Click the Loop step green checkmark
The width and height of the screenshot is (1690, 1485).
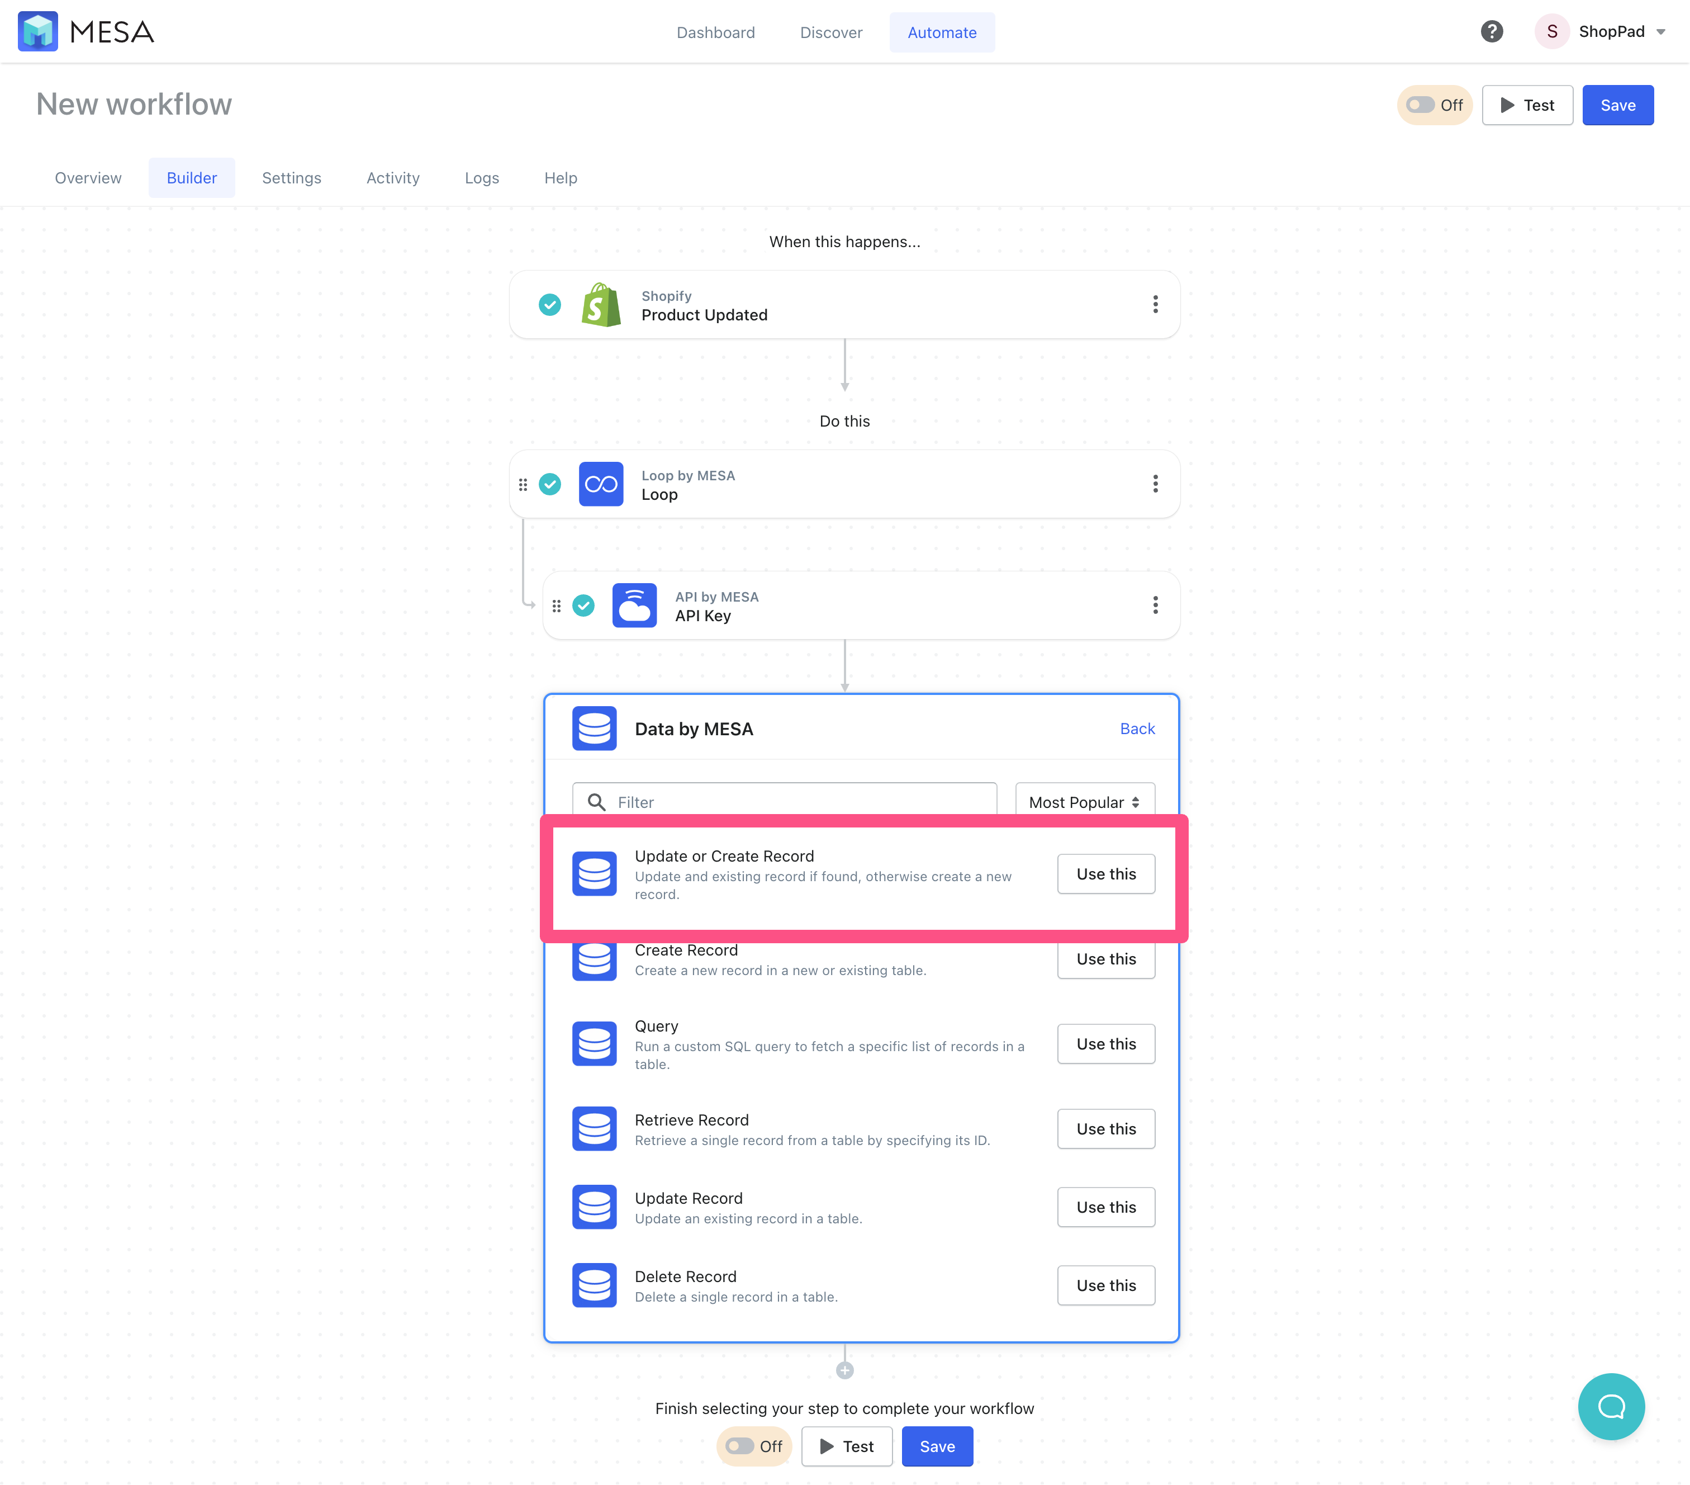point(550,484)
